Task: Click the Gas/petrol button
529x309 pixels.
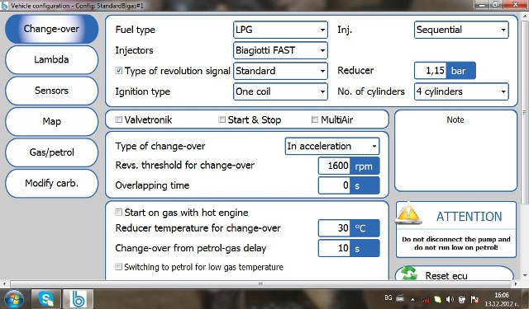Action: tap(51, 152)
